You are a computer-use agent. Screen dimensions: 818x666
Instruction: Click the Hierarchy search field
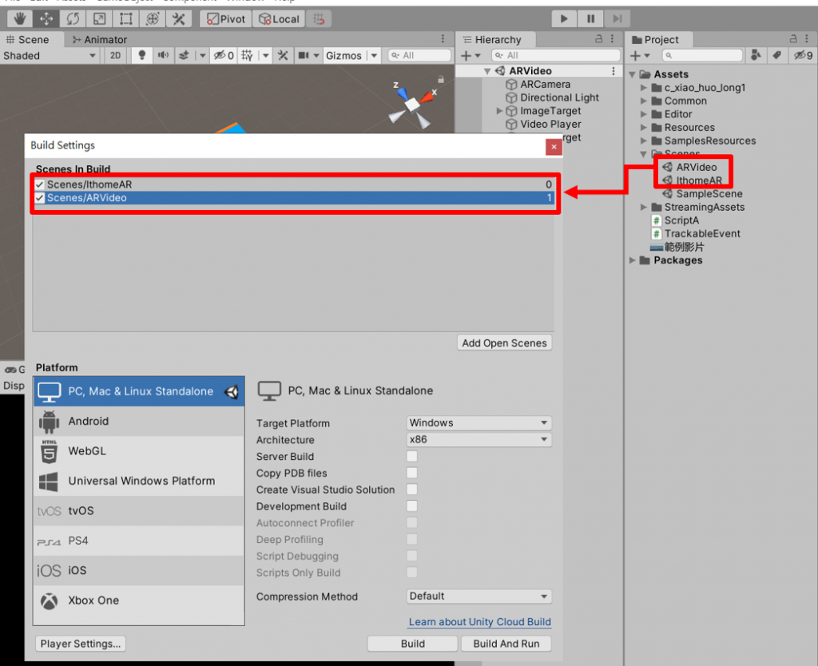coord(556,55)
